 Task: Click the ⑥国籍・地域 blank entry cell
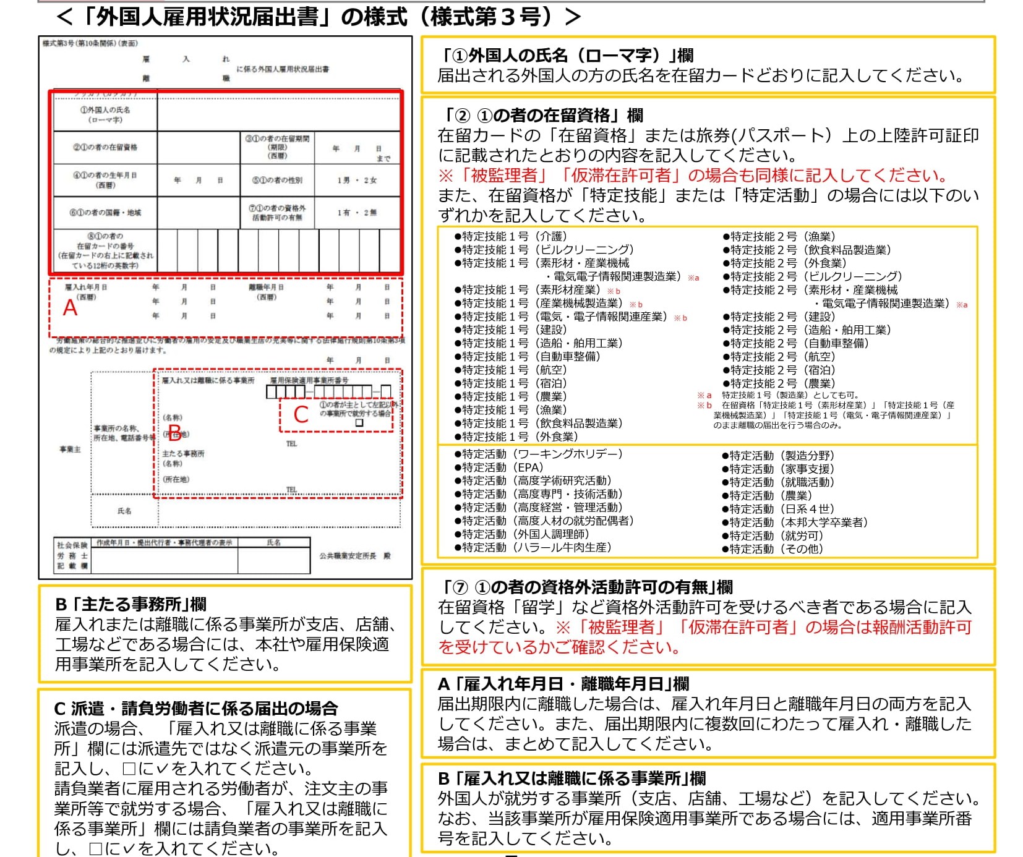pyautogui.click(x=198, y=213)
